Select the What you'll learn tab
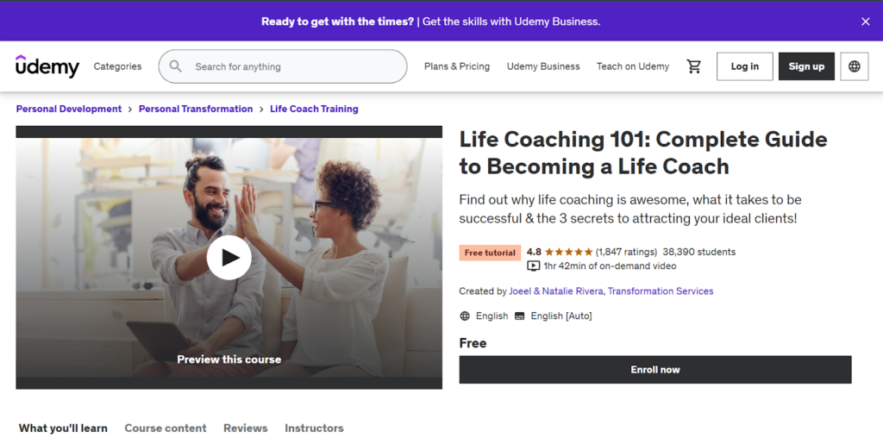 click(x=63, y=428)
